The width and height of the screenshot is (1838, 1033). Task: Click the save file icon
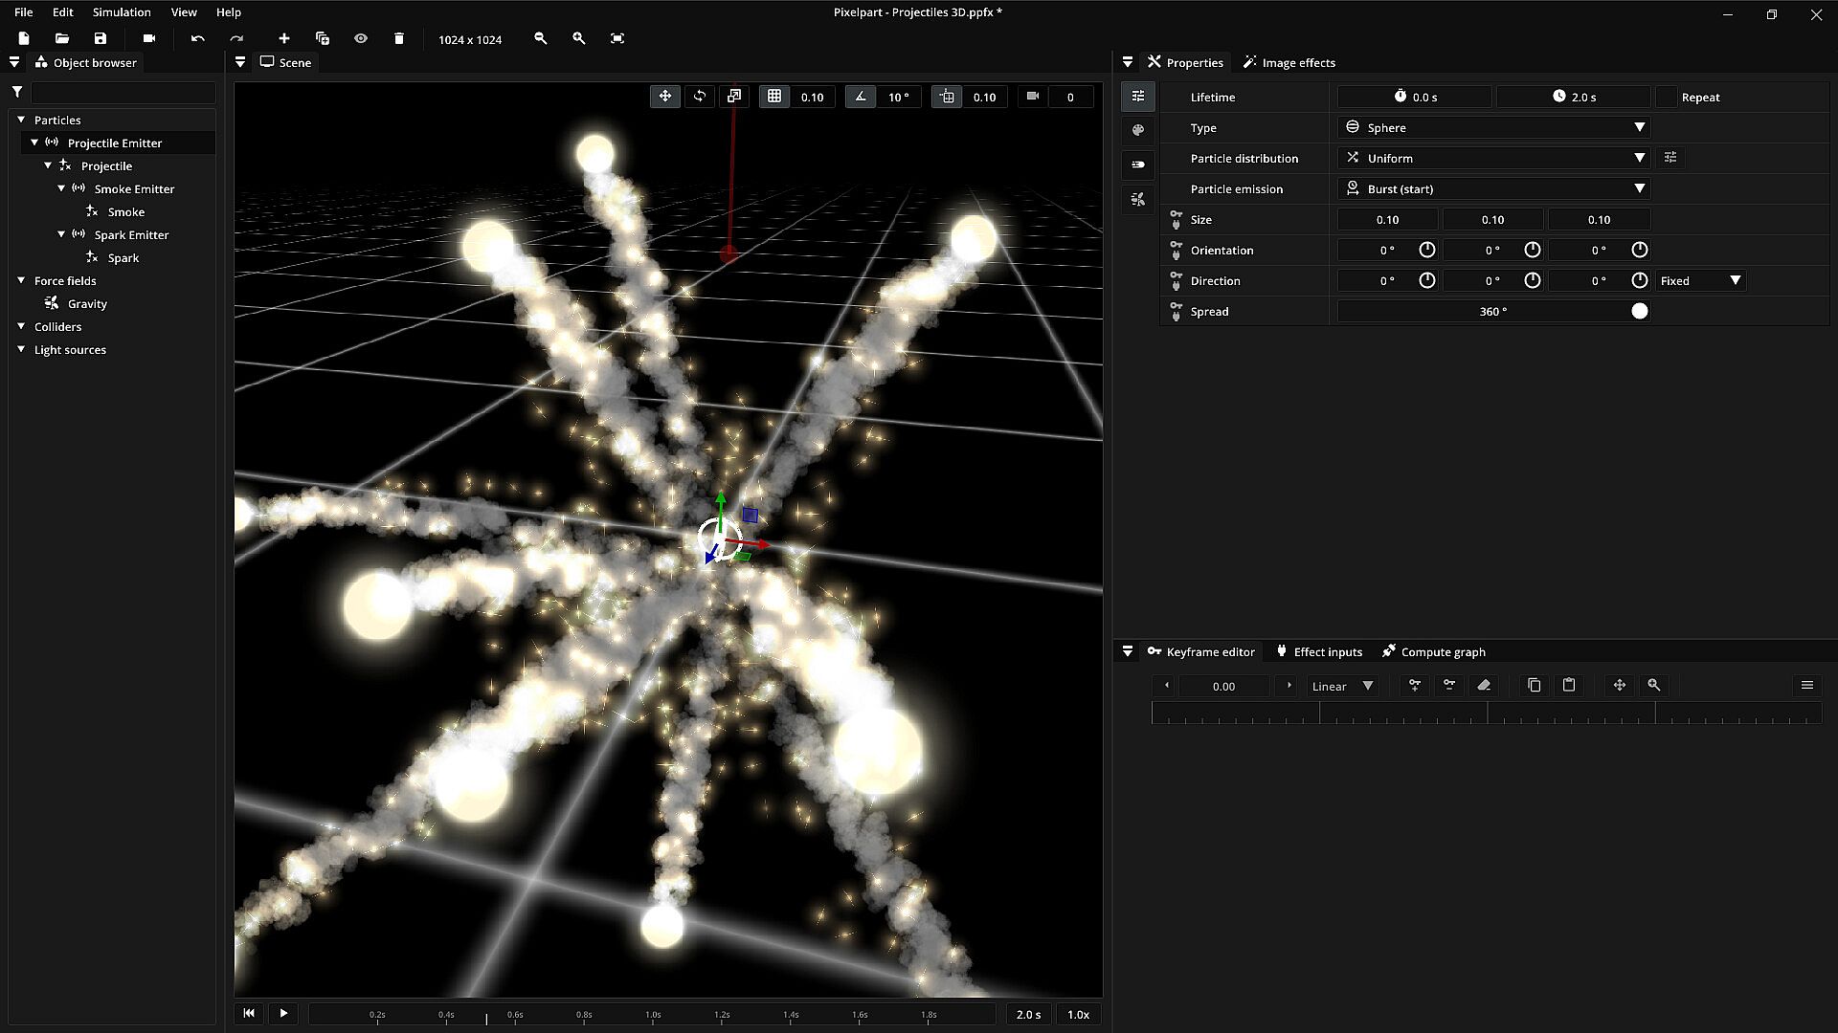tap(101, 38)
